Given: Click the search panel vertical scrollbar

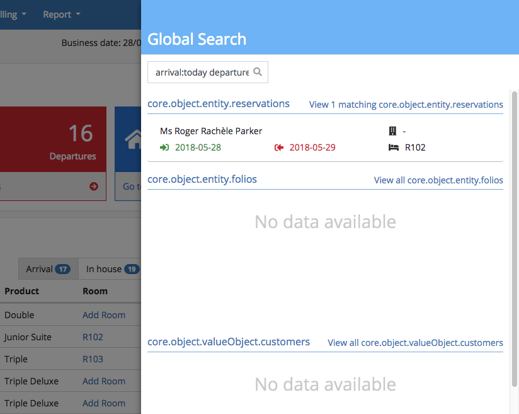Looking at the screenshot, I should (514, 239).
